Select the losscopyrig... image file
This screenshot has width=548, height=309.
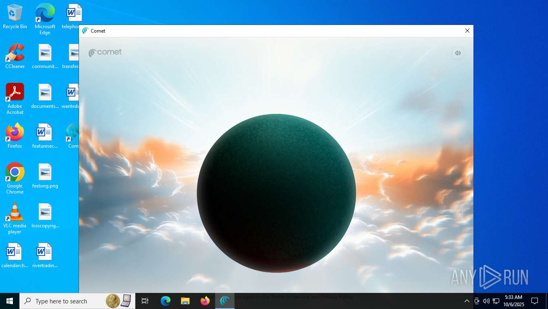pyautogui.click(x=45, y=216)
